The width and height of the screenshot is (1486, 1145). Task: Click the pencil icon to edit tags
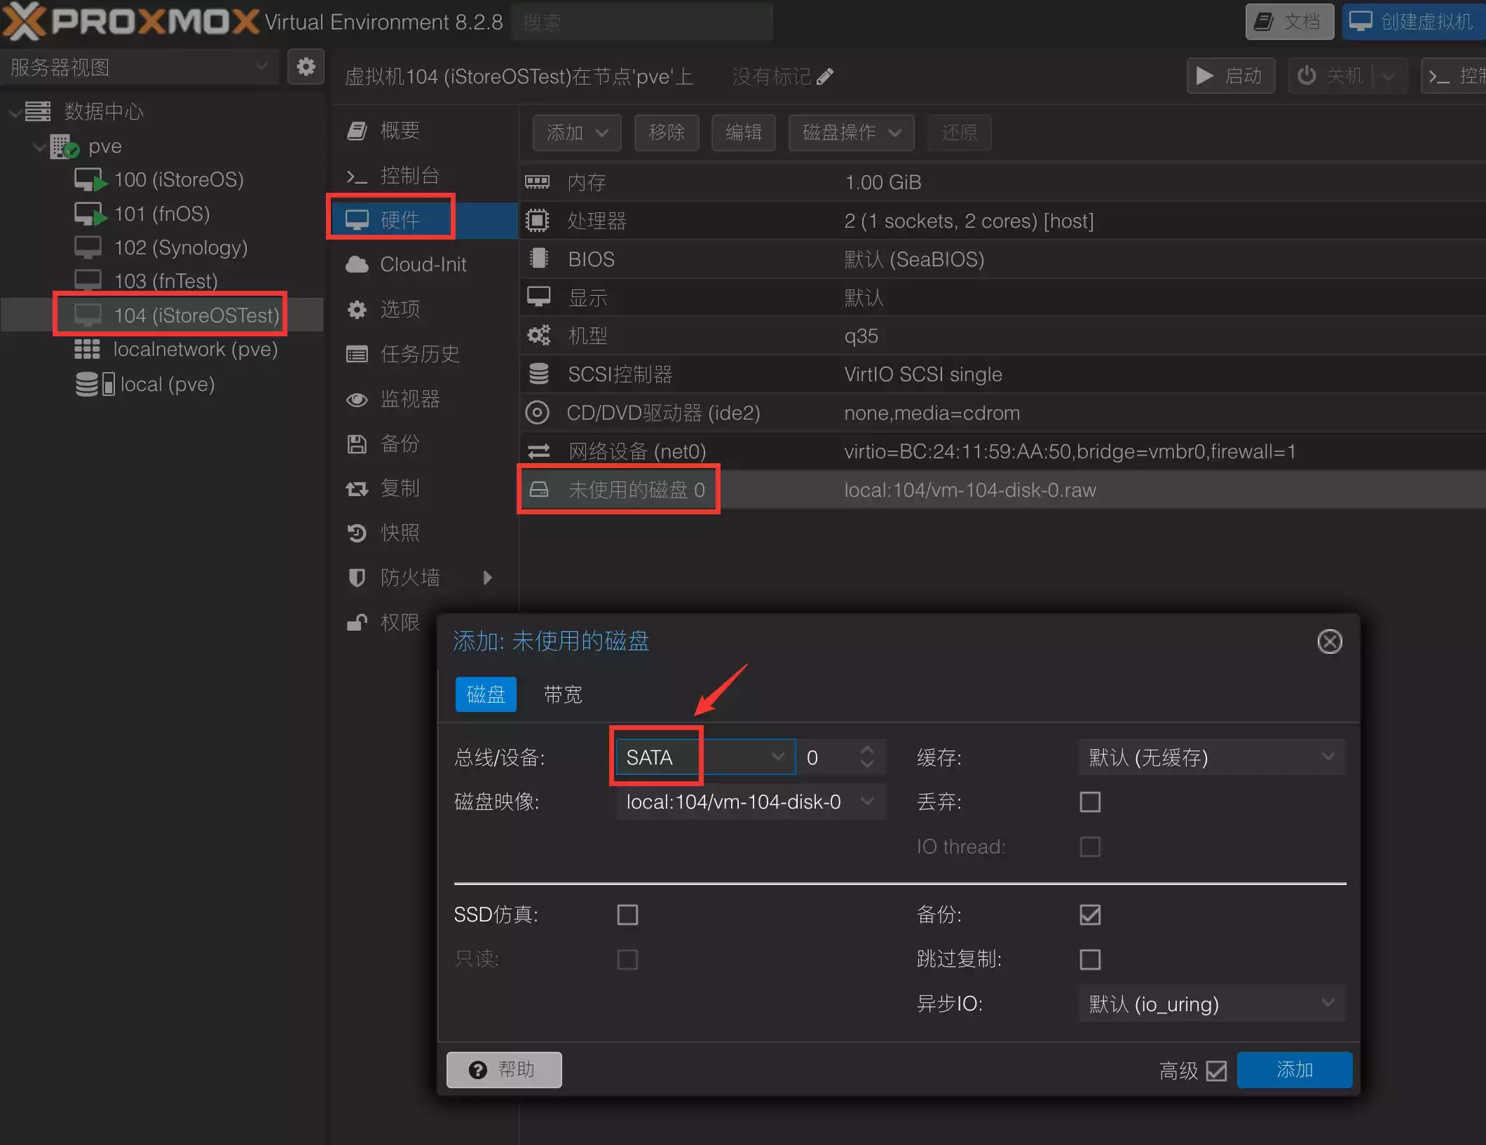(825, 76)
